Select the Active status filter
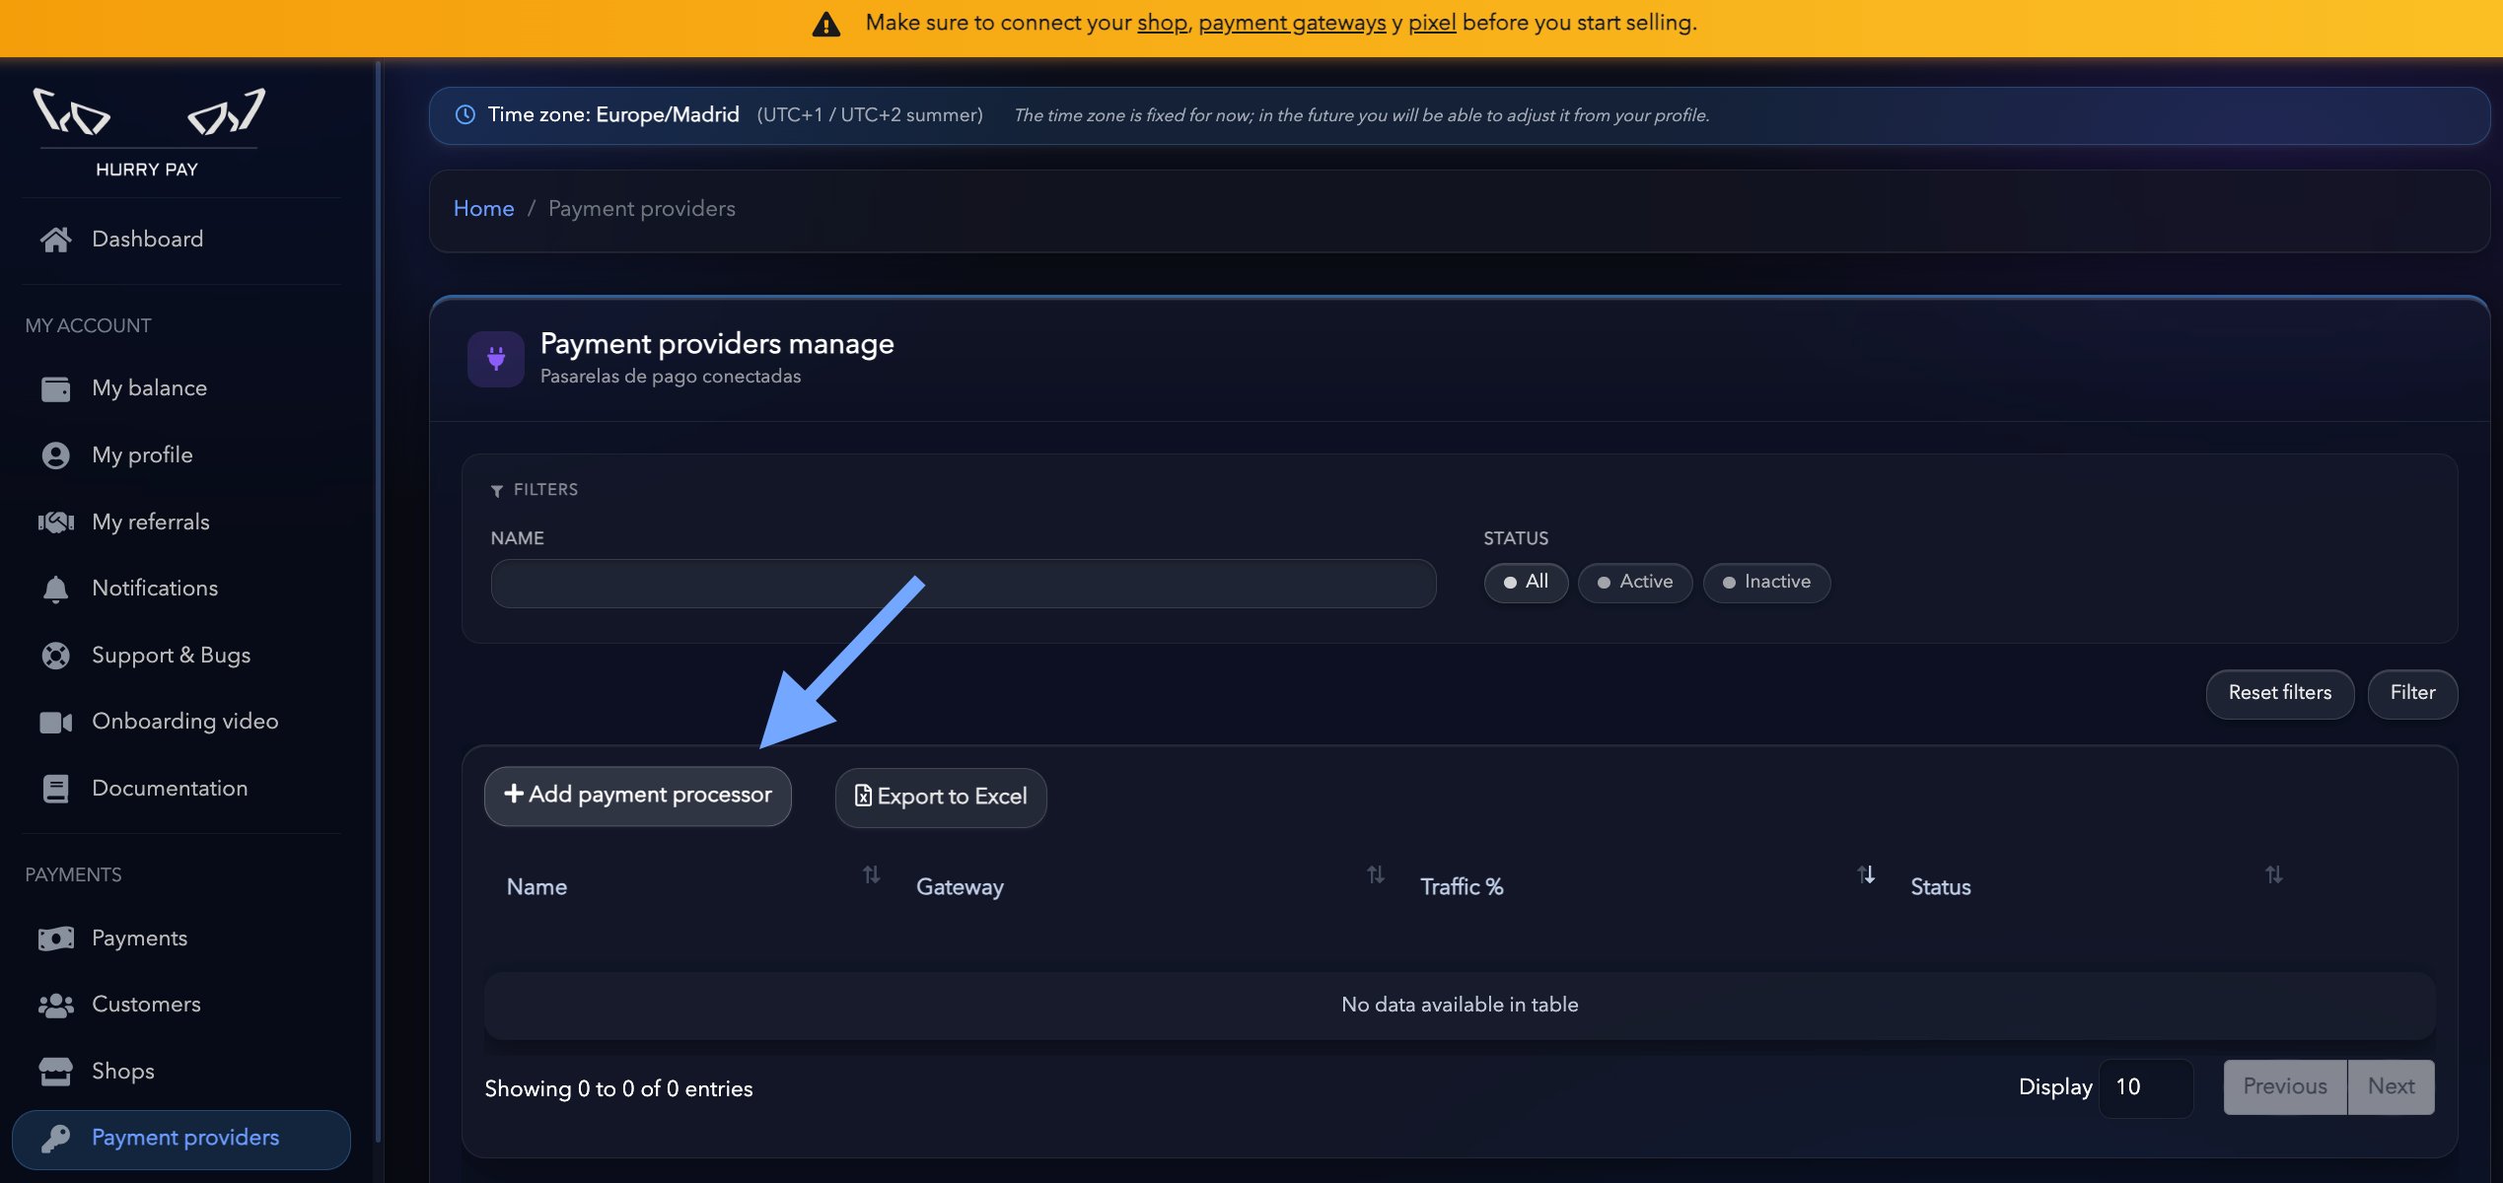Screen dimensions: 2503x1183 pyautogui.click(x=1635, y=583)
